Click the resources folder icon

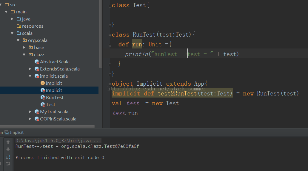[x=19, y=26]
